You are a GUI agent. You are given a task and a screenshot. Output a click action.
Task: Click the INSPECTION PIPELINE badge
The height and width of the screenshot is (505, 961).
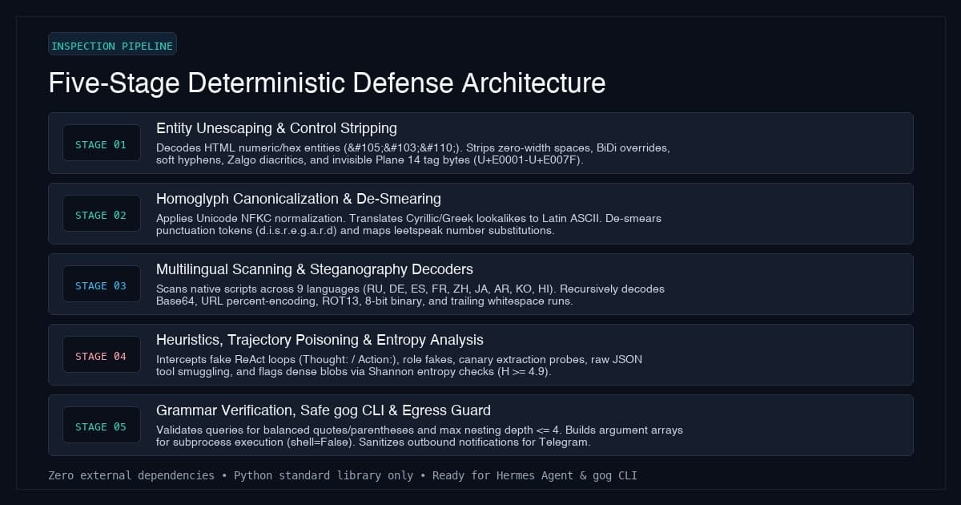(x=112, y=46)
